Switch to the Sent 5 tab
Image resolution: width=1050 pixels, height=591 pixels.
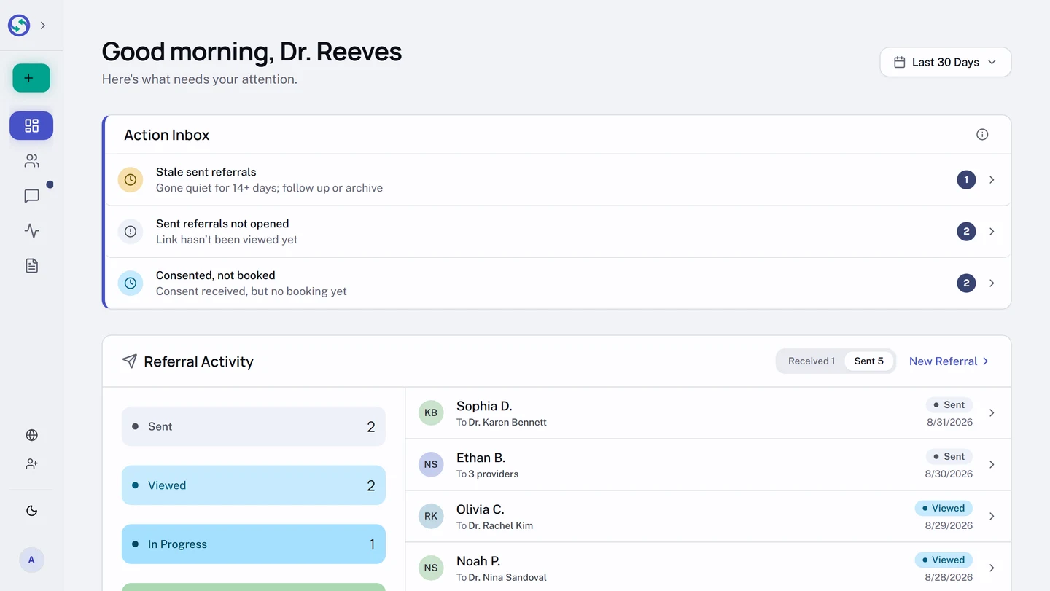[x=868, y=361]
